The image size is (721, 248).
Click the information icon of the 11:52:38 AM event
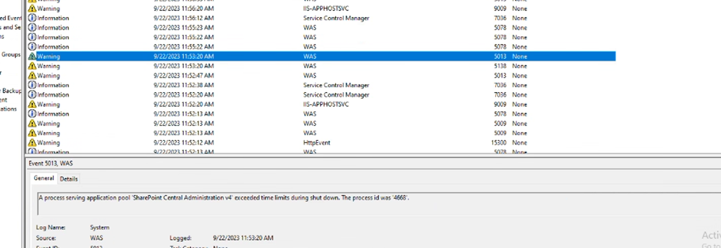tap(32, 85)
